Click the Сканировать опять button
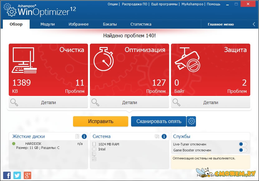Screen dimensions: 259x181 (x=159, y=121)
